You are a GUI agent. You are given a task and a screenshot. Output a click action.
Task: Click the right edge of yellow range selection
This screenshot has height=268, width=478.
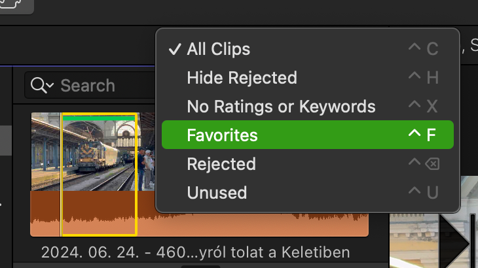tap(136, 175)
